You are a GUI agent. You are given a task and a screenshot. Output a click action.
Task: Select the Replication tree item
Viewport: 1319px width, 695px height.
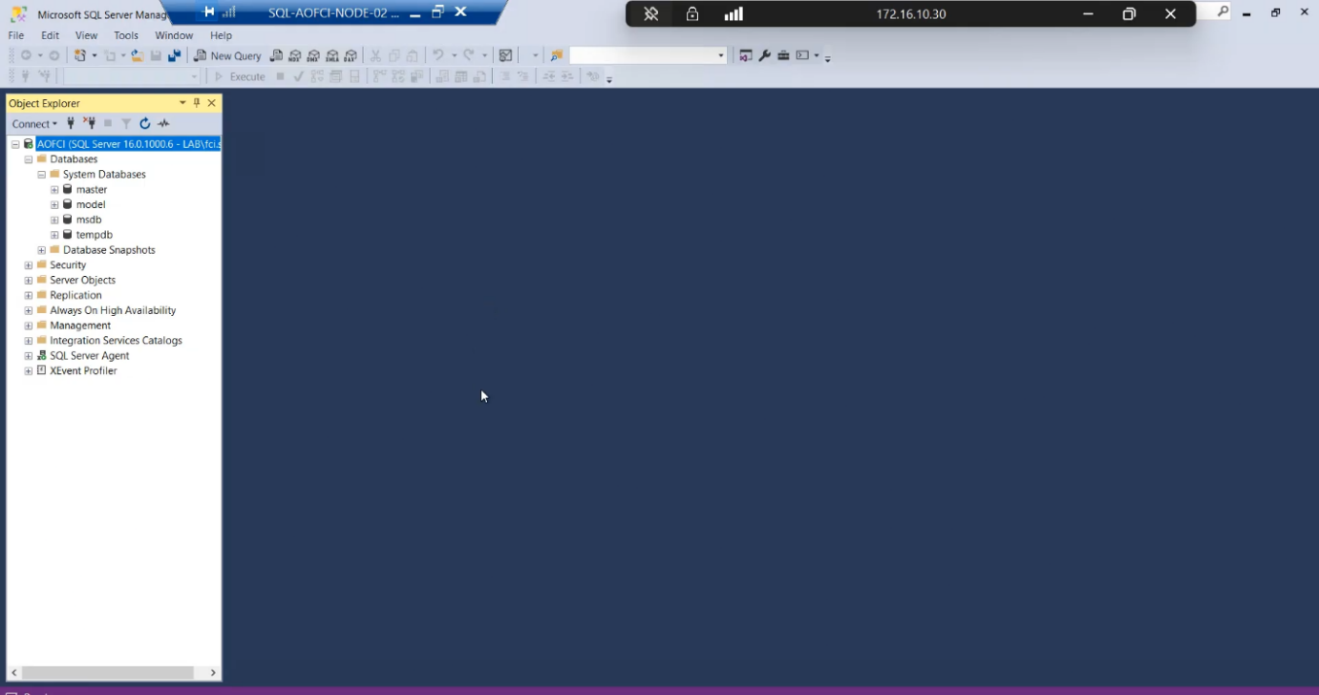click(75, 295)
